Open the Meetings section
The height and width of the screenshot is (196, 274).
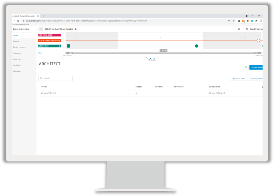coord(17,59)
